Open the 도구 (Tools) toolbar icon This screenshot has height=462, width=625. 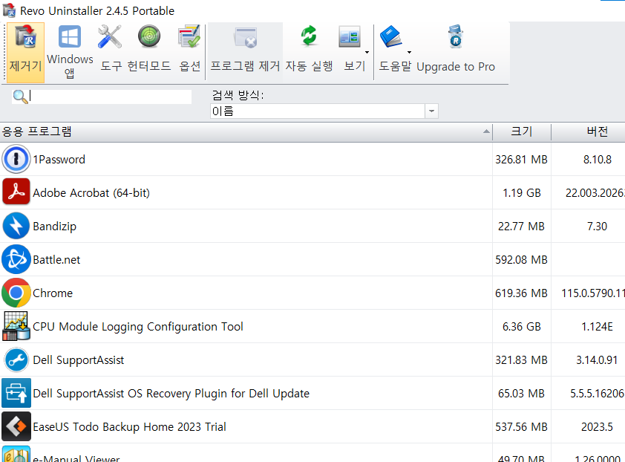pyautogui.click(x=110, y=37)
